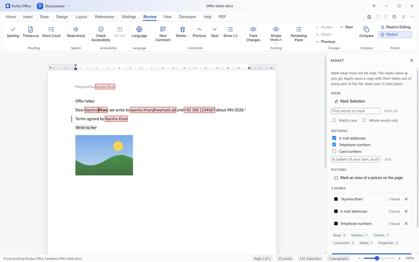Click the landscape picture in the document

[104, 155]
